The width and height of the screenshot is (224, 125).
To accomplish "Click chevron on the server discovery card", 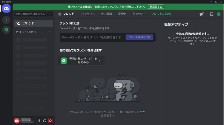I will pyautogui.click(x=99, y=61).
